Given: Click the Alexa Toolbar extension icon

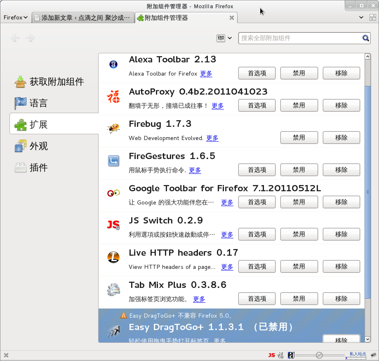Looking at the screenshot, I should 113,64.
